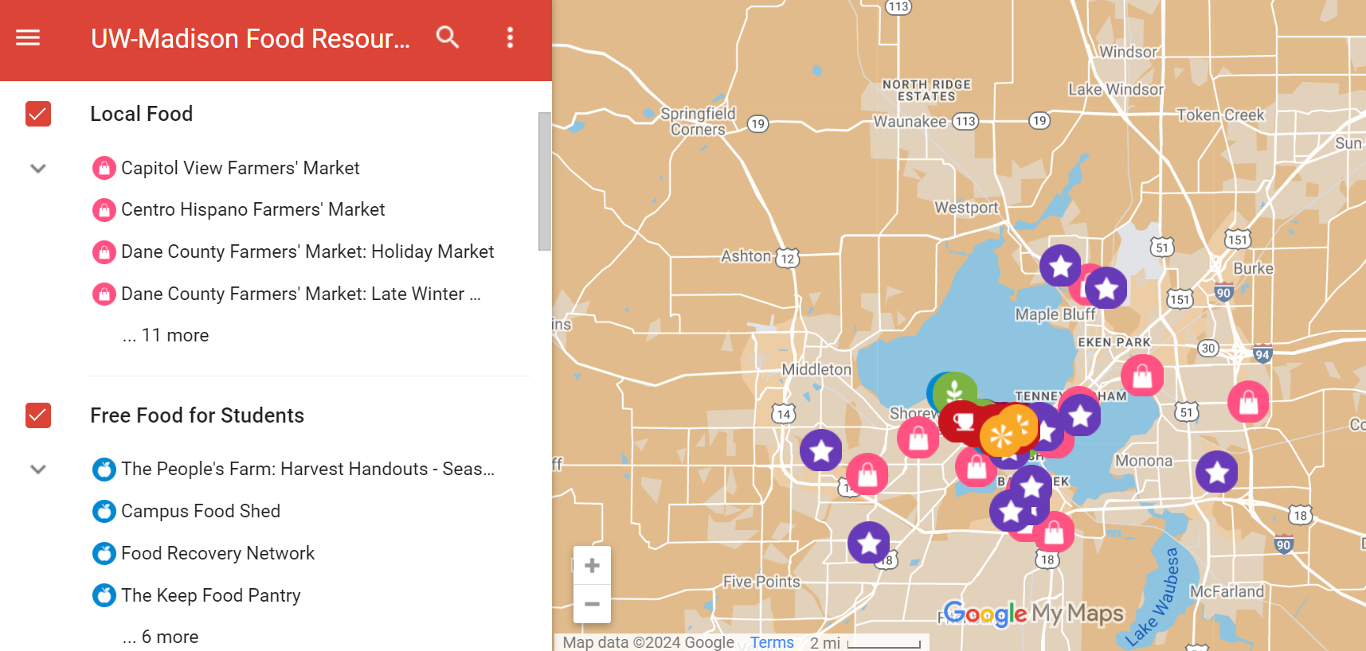The width and height of the screenshot is (1366, 651).
Task: Click the Campus Food Shed blue apple icon
Action: 104,511
